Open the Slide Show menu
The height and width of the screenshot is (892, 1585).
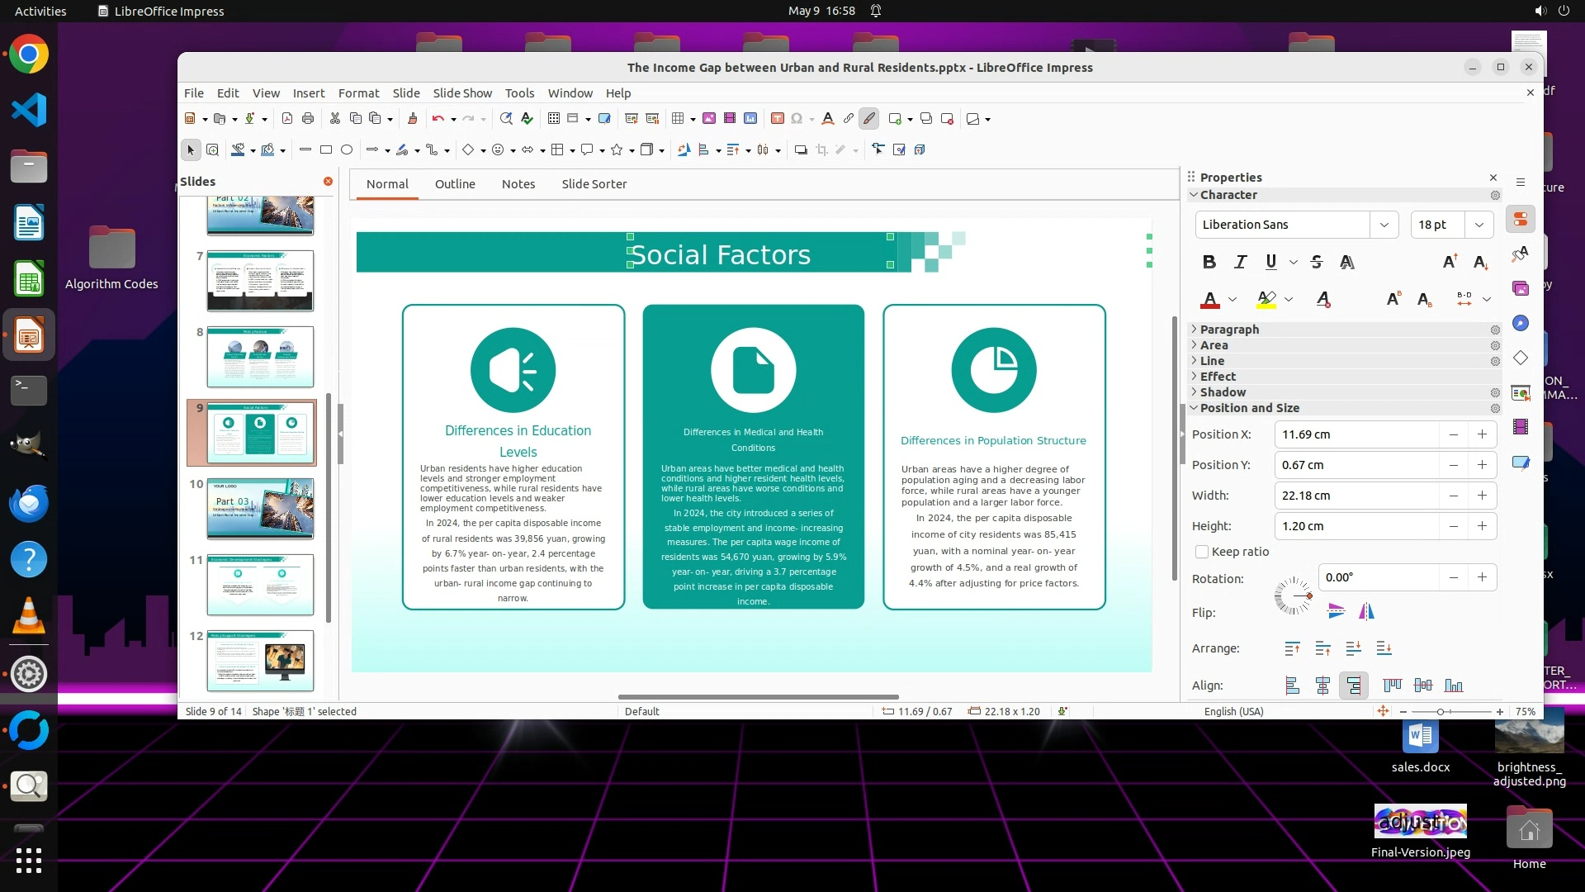[x=462, y=93]
